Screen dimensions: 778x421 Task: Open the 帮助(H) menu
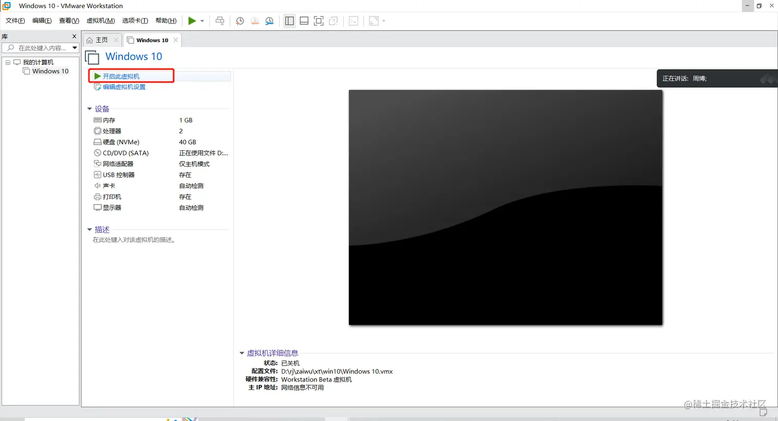coord(166,21)
